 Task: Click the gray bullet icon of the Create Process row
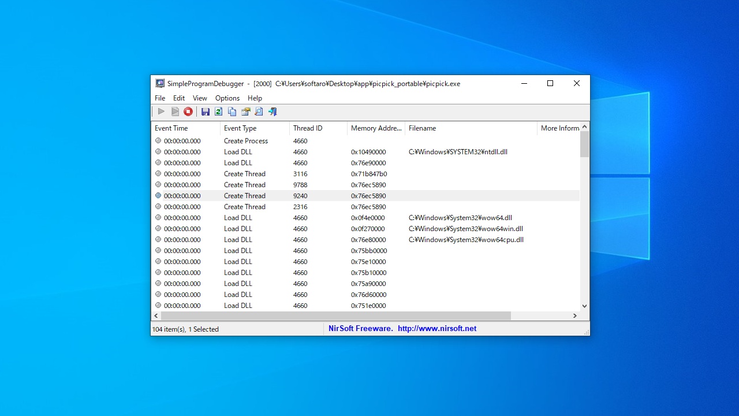coord(158,140)
